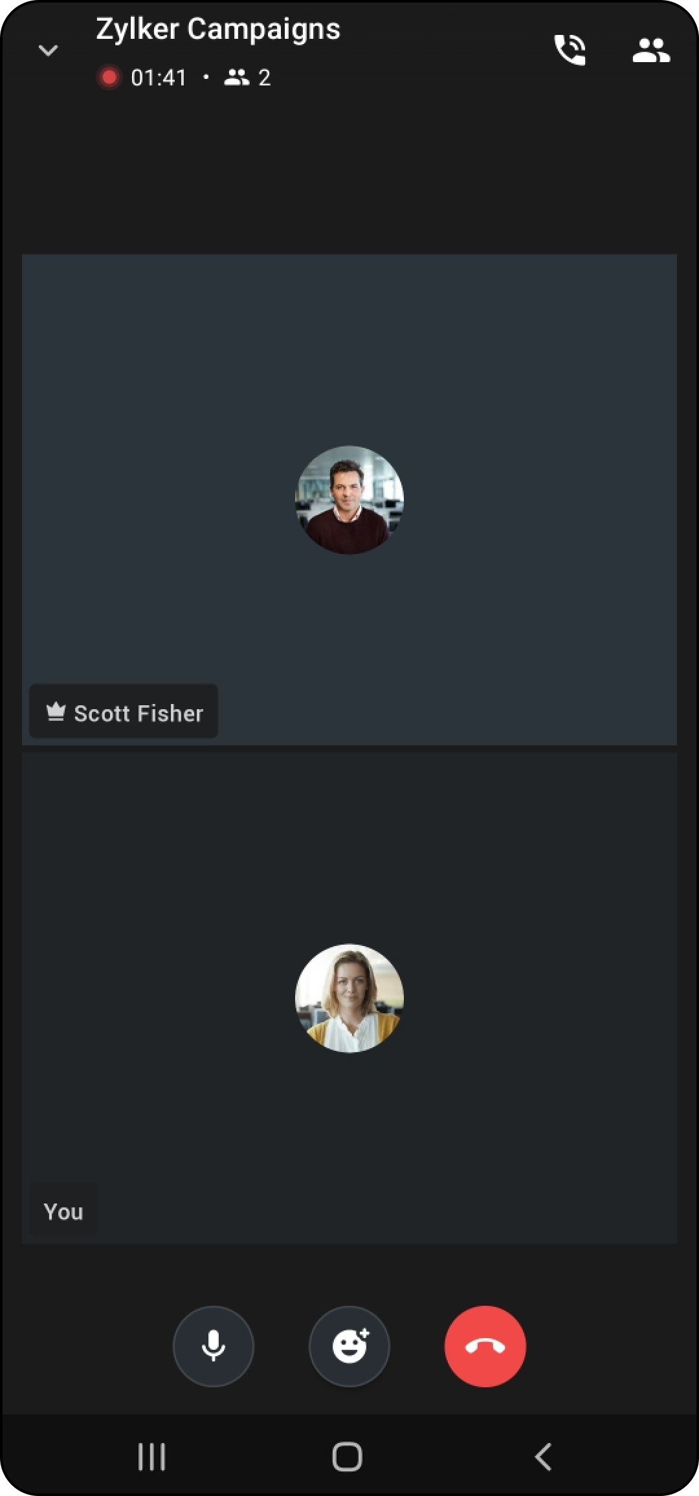Image resolution: width=699 pixels, height=1496 pixels.
Task: Tap the crown host icon beside Scott Fisher
Action: click(x=56, y=712)
